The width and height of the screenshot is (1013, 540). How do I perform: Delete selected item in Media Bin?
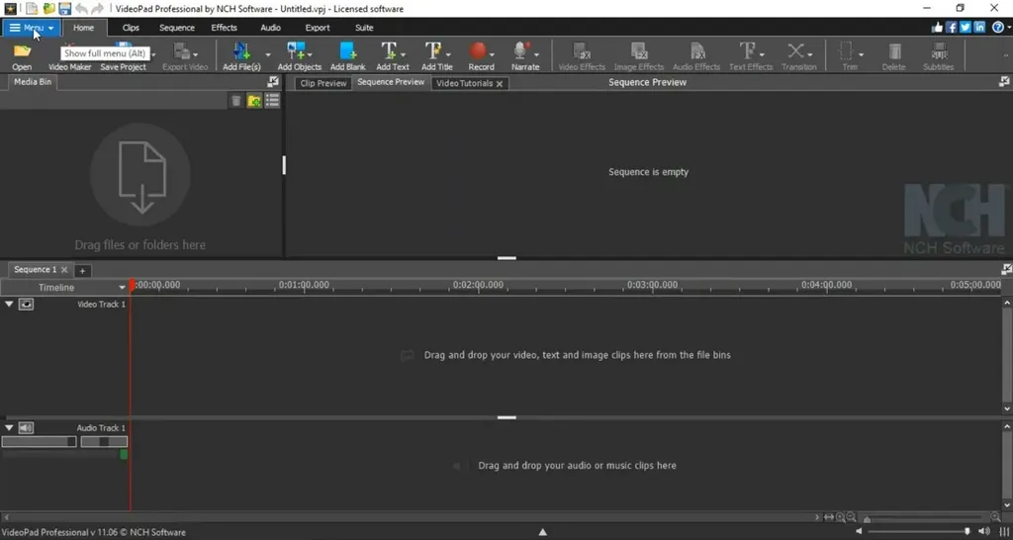[x=236, y=101]
